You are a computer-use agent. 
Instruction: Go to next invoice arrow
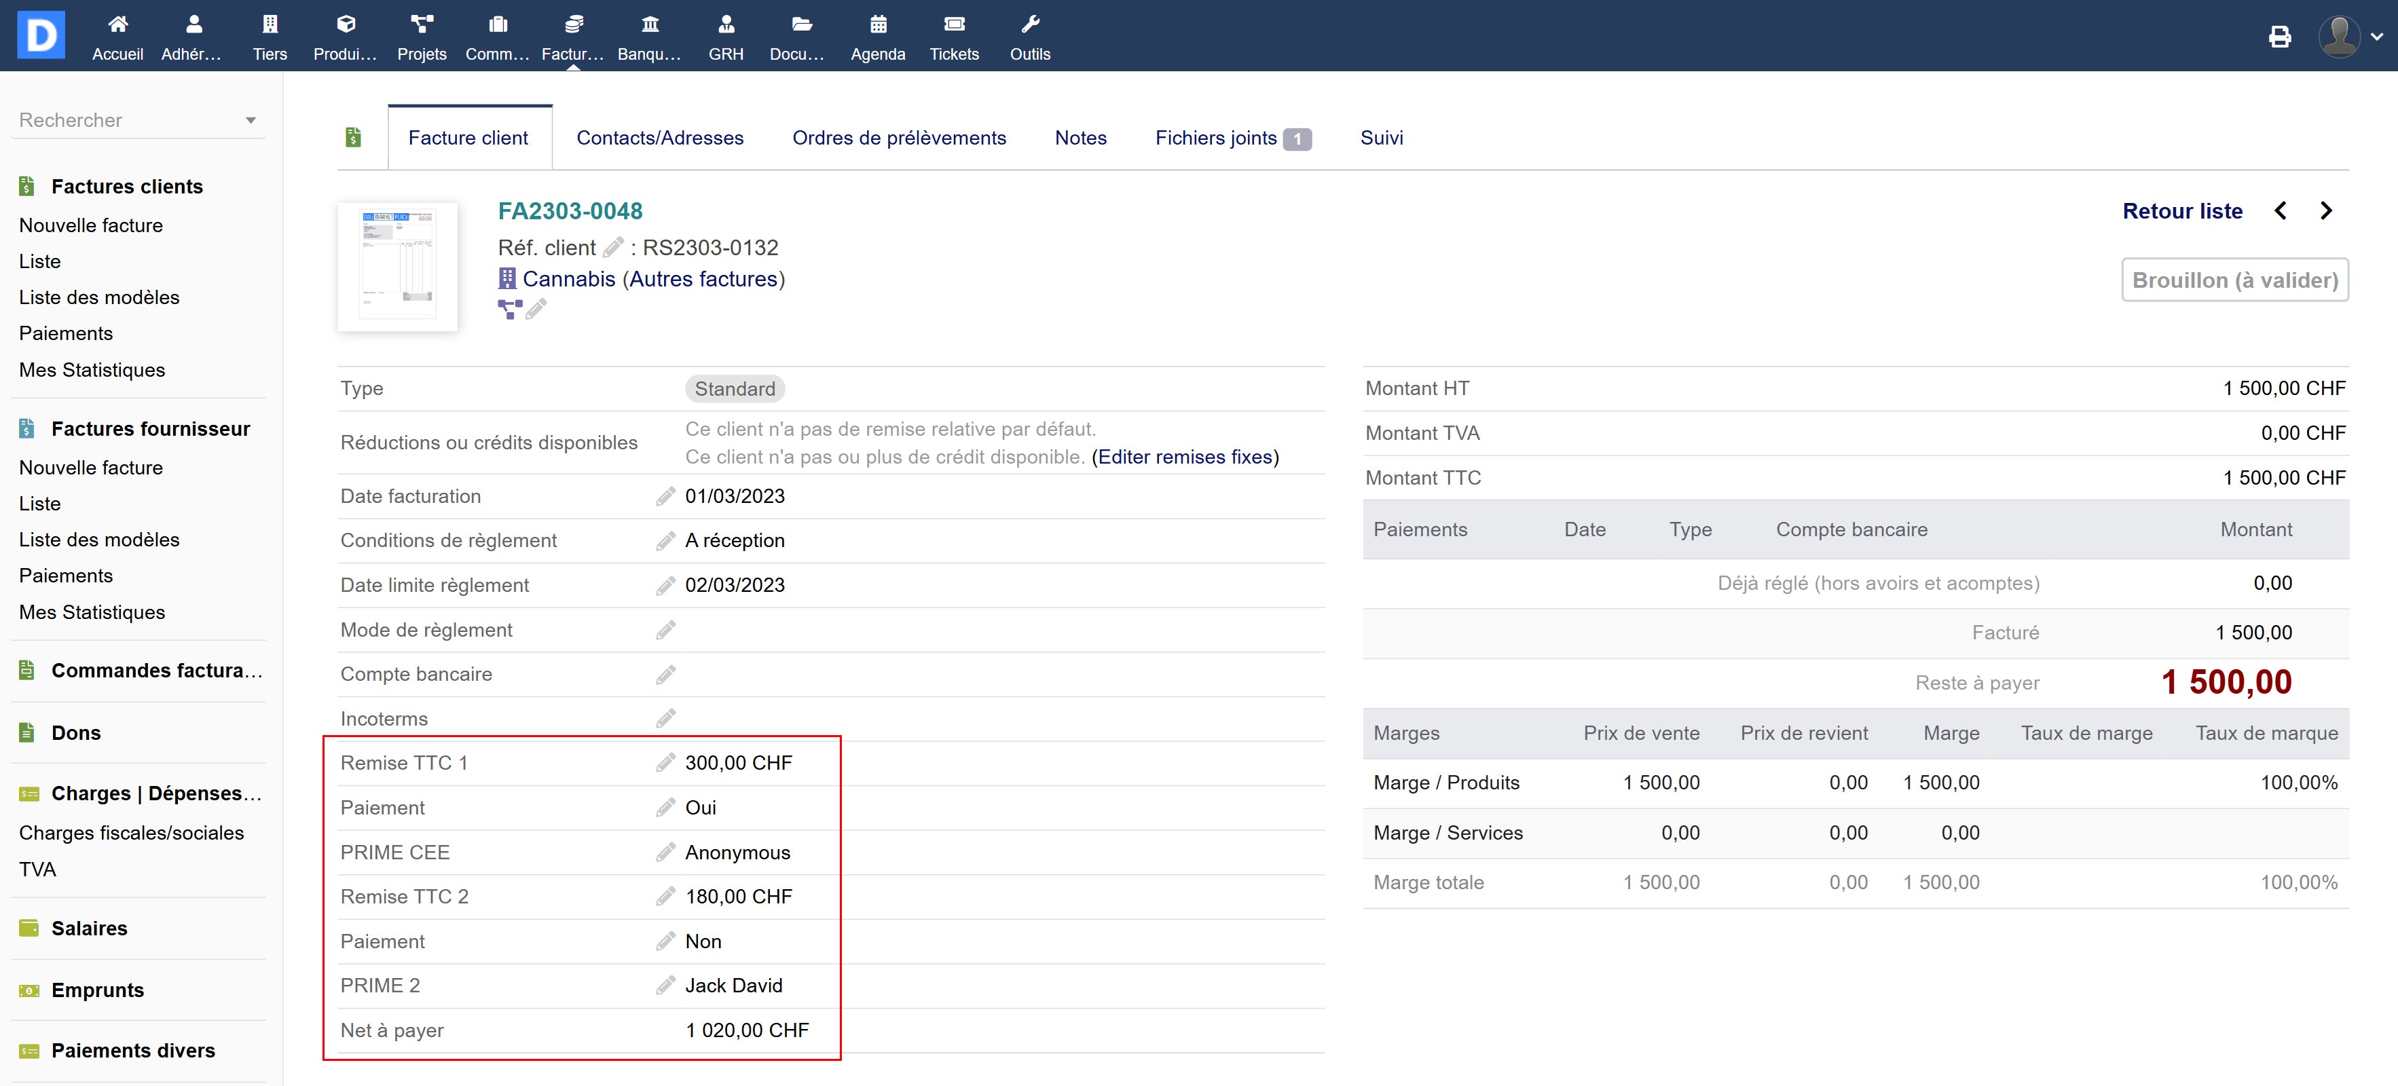pyautogui.click(x=2326, y=211)
